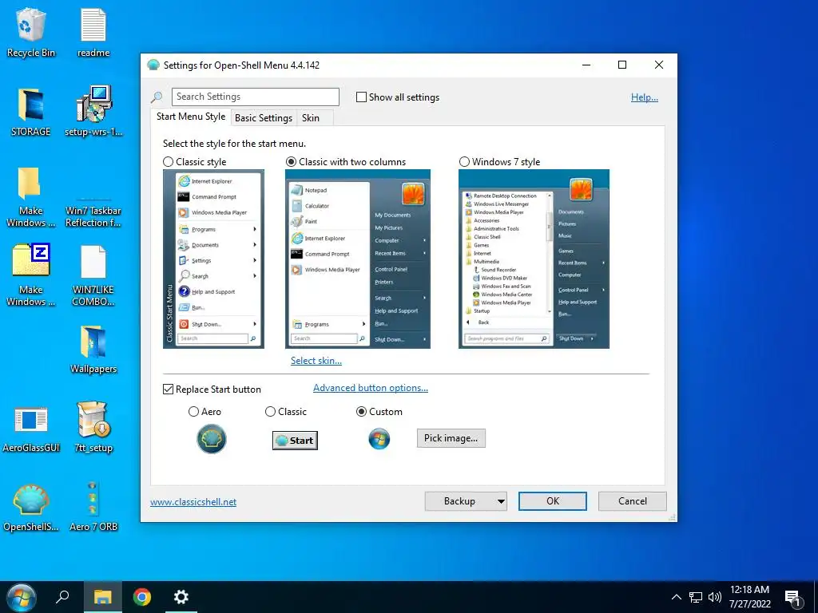
Task: Click the Pick image... button
Action: pyautogui.click(x=451, y=438)
